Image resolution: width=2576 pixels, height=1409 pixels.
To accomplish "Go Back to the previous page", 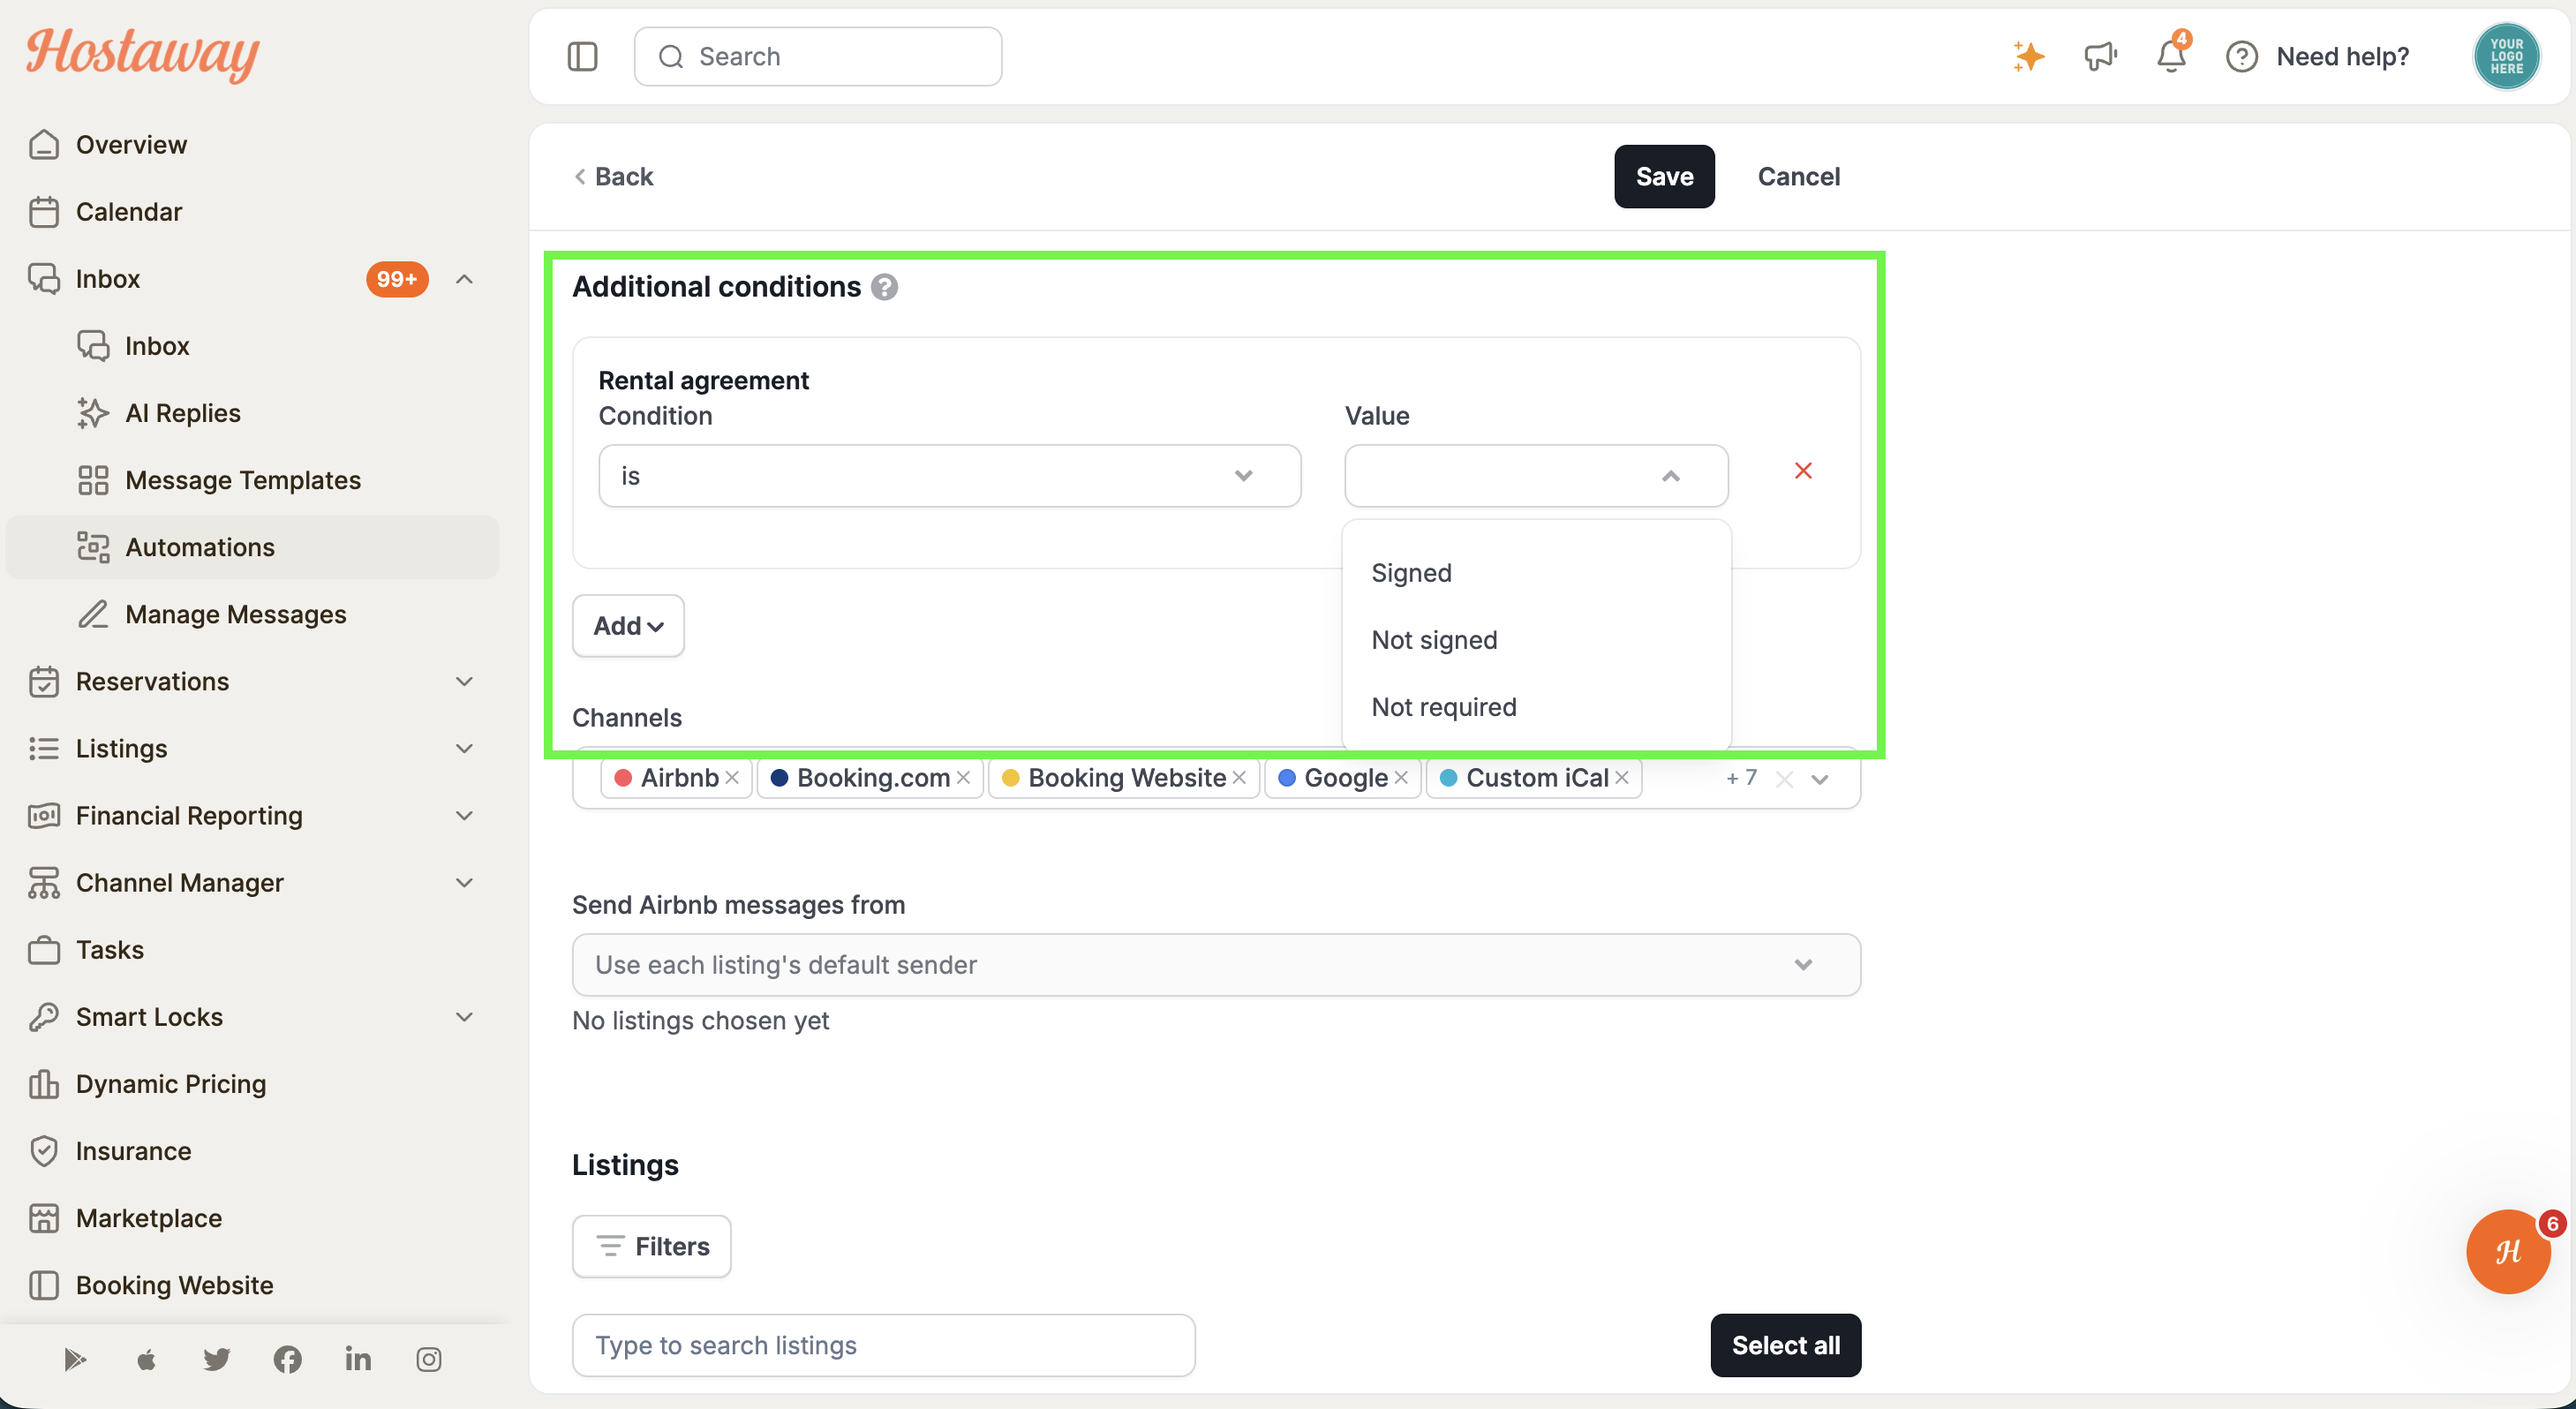I will [614, 177].
